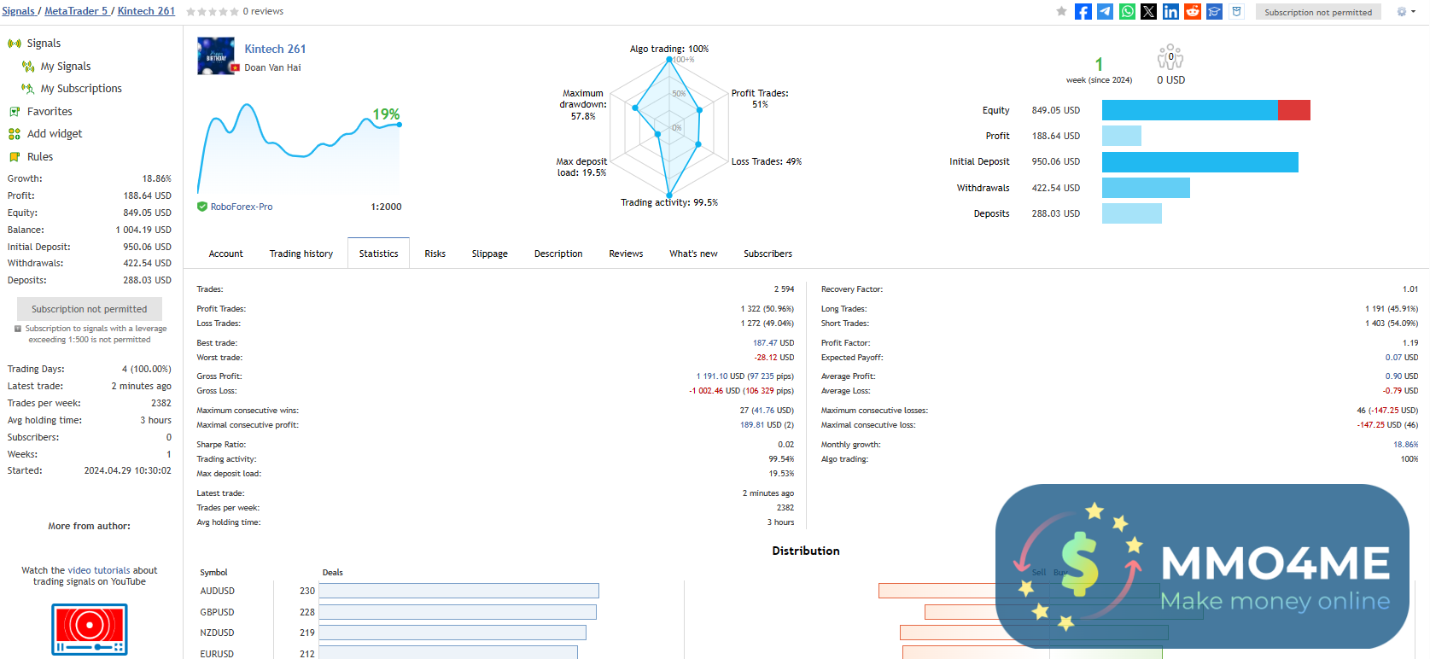This screenshot has height=659, width=1430.
Task: Open the Kintech 261 signal avatar
Action: [216, 56]
